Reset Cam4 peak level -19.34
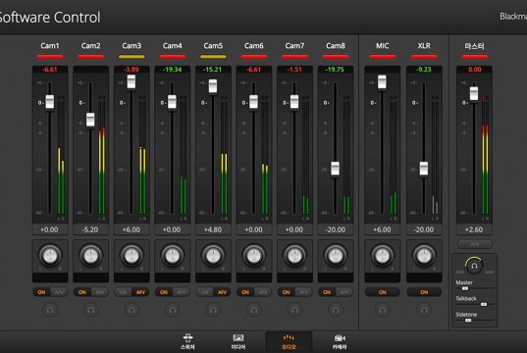 click(x=173, y=70)
